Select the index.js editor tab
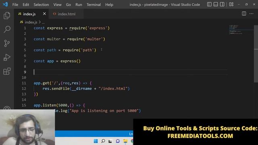Image resolution: width=258 pixels, height=145 pixels. tap(29, 14)
